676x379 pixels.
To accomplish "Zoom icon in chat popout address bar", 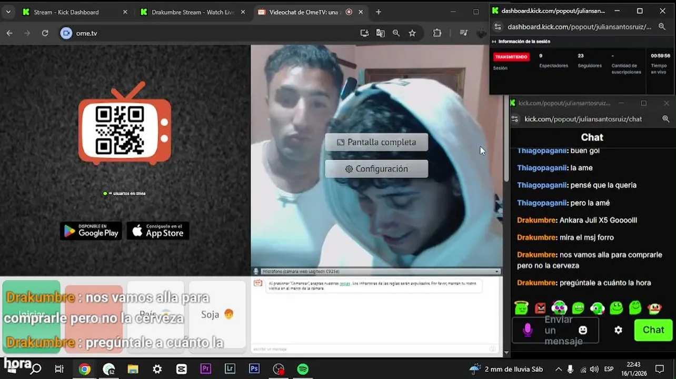I will tap(665, 119).
